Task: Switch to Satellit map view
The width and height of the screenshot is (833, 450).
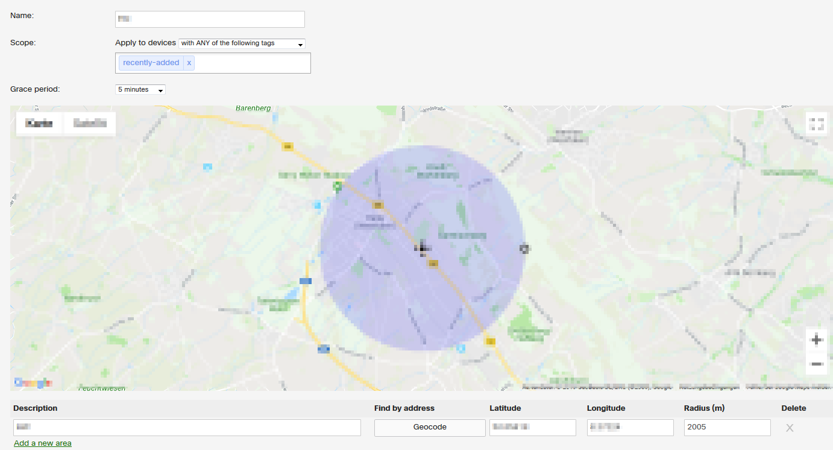Action: tap(89, 123)
